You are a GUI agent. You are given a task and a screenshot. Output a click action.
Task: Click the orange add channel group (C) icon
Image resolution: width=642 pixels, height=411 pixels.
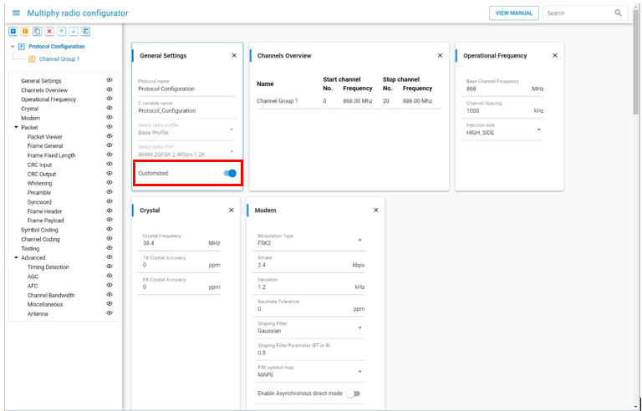coord(25,31)
